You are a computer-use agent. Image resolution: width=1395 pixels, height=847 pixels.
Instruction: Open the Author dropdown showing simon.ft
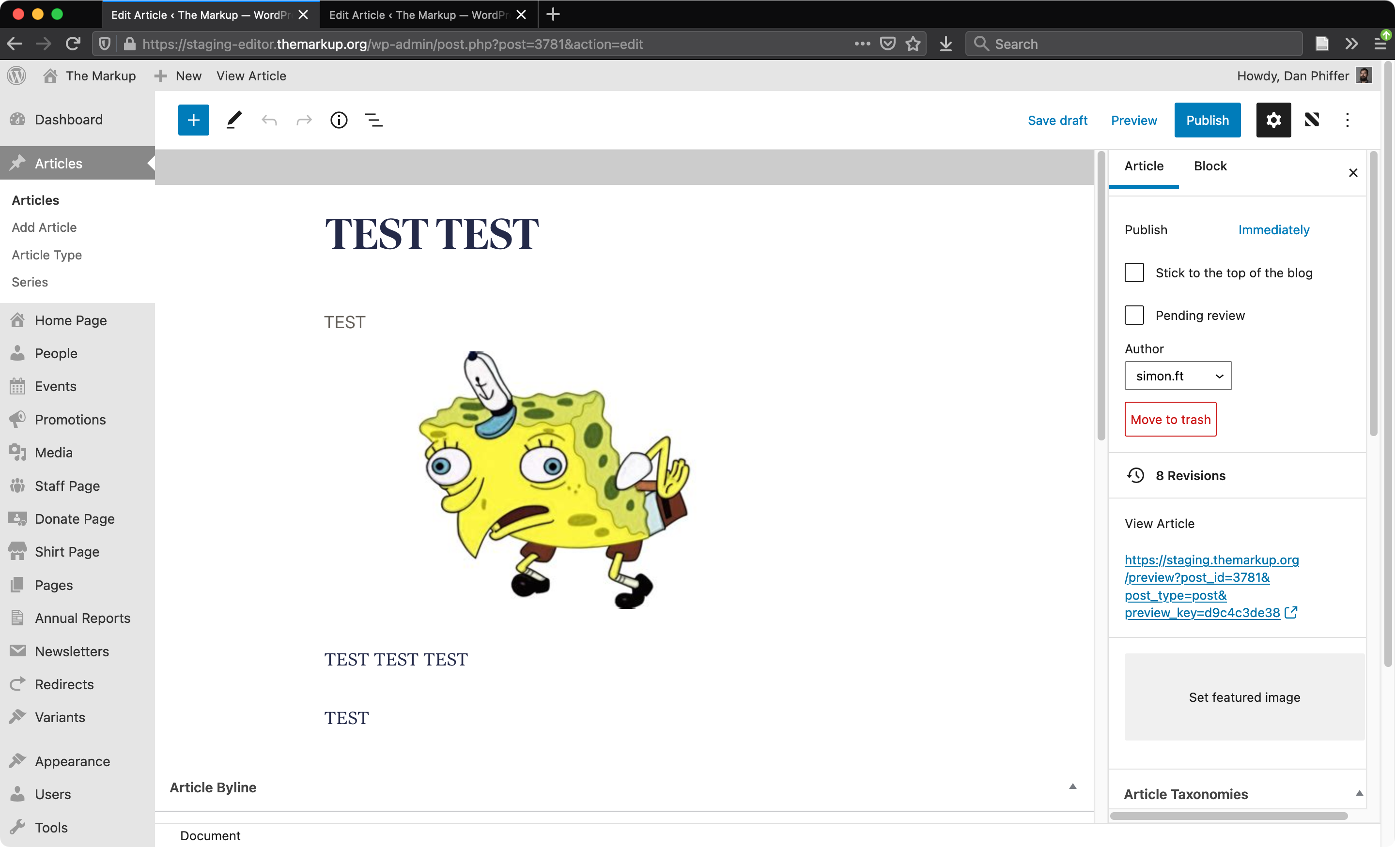(x=1178, y=376)
